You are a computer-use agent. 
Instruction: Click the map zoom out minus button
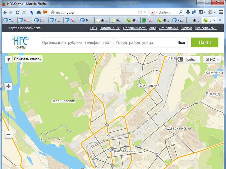click(x=8, y=135)
